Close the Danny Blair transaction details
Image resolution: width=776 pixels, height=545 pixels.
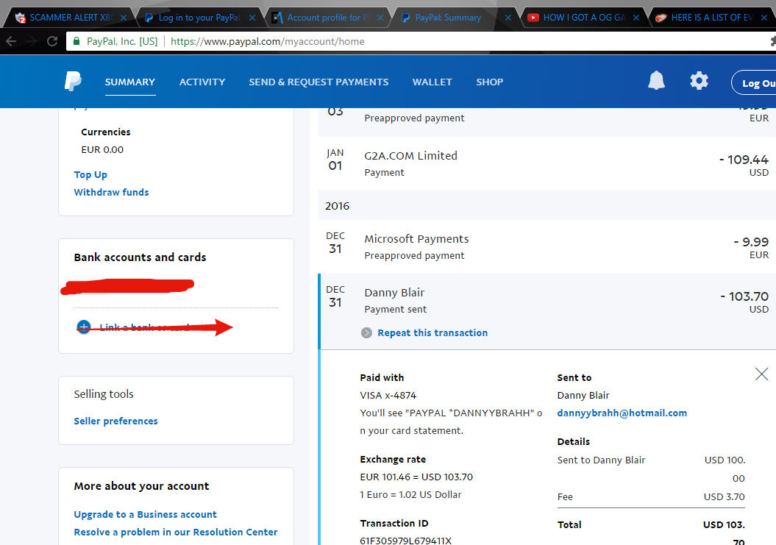(x=761, y=374)
